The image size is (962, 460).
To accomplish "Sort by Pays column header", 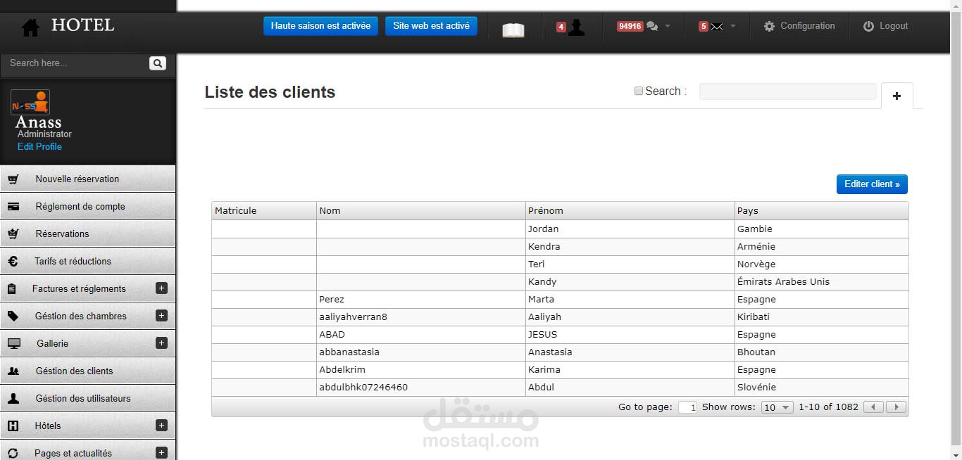I will click(822, 210).
